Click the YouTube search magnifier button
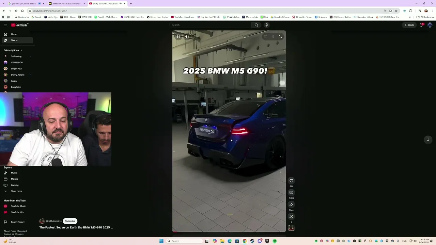Viewport: 436px width, 245px height. click(x=256, y=25)
